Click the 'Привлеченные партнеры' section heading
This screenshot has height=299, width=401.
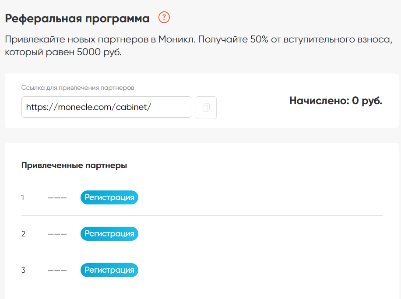(74, 165)
